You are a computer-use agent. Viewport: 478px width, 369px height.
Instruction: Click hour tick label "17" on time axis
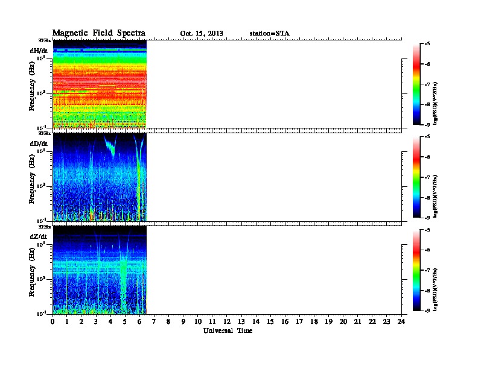[300, 322]
